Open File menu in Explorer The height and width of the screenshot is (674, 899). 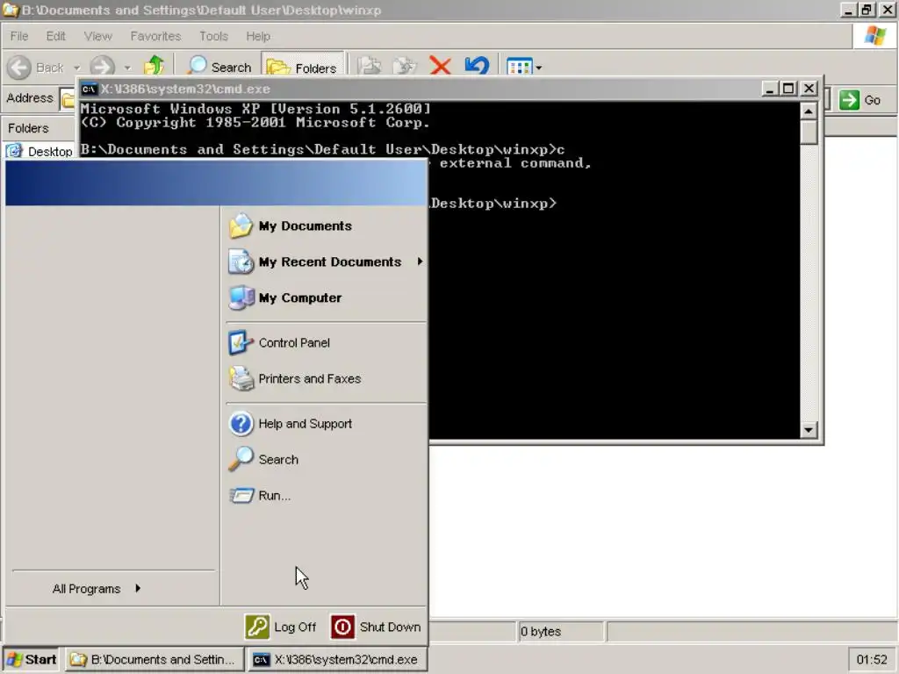[x=19, y=36]
